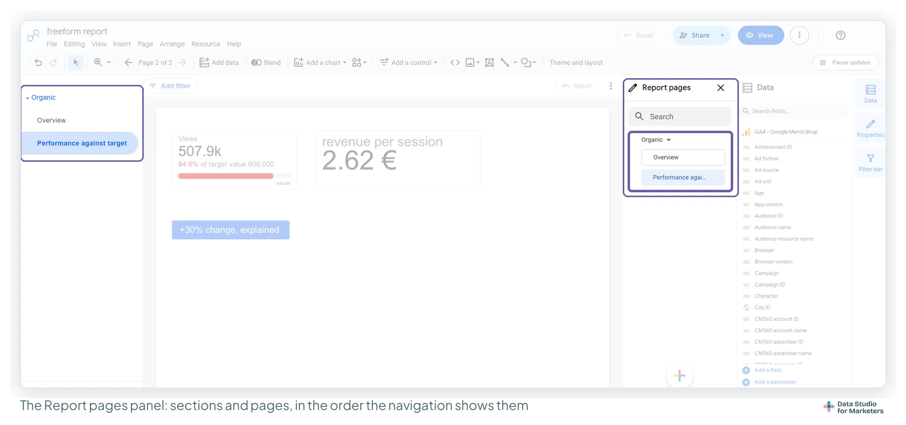Screen dimensions: 906x425
Task: Go to the previous page arrow
Action: coord(128,62)
